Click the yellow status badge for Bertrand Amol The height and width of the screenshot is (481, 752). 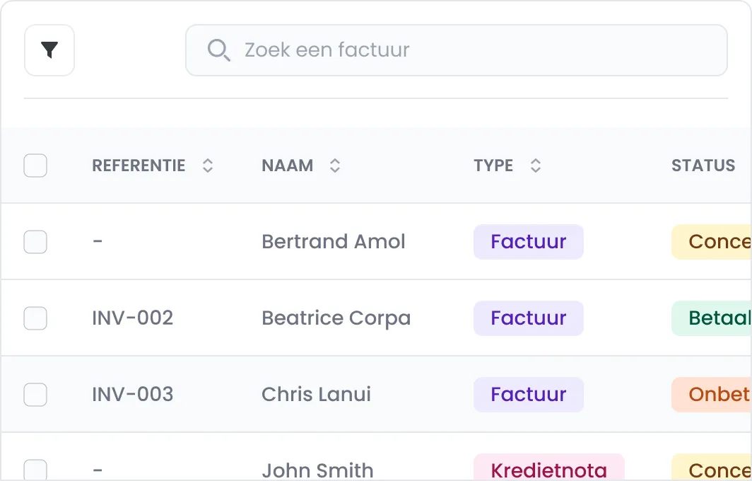click(710, 242)
